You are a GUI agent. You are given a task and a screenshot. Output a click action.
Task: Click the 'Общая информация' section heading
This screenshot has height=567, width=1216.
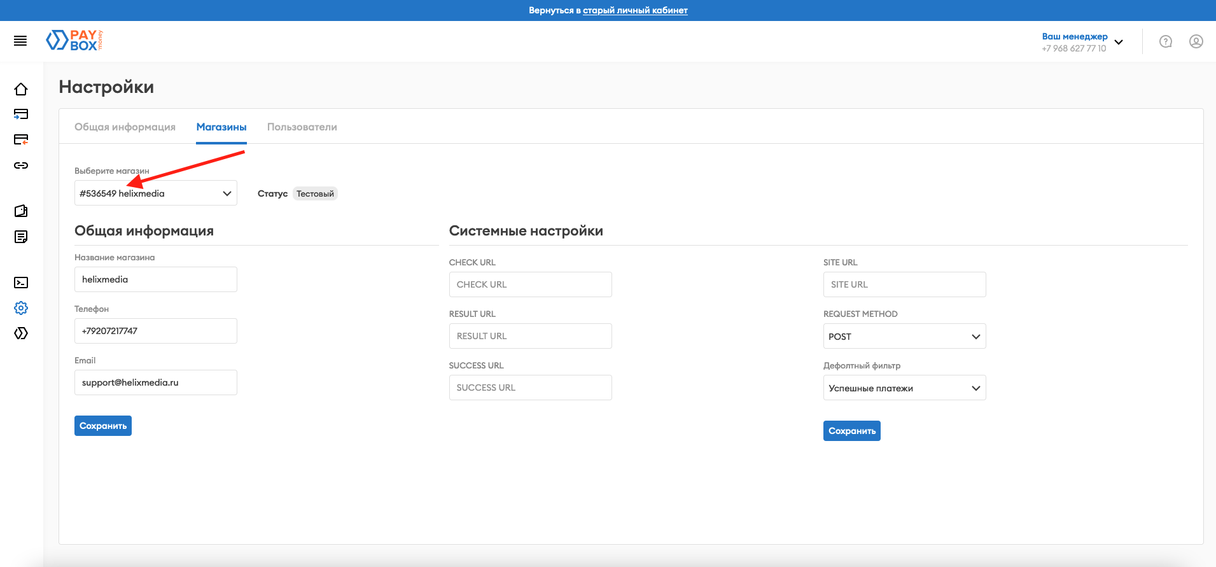coord(144,230)
